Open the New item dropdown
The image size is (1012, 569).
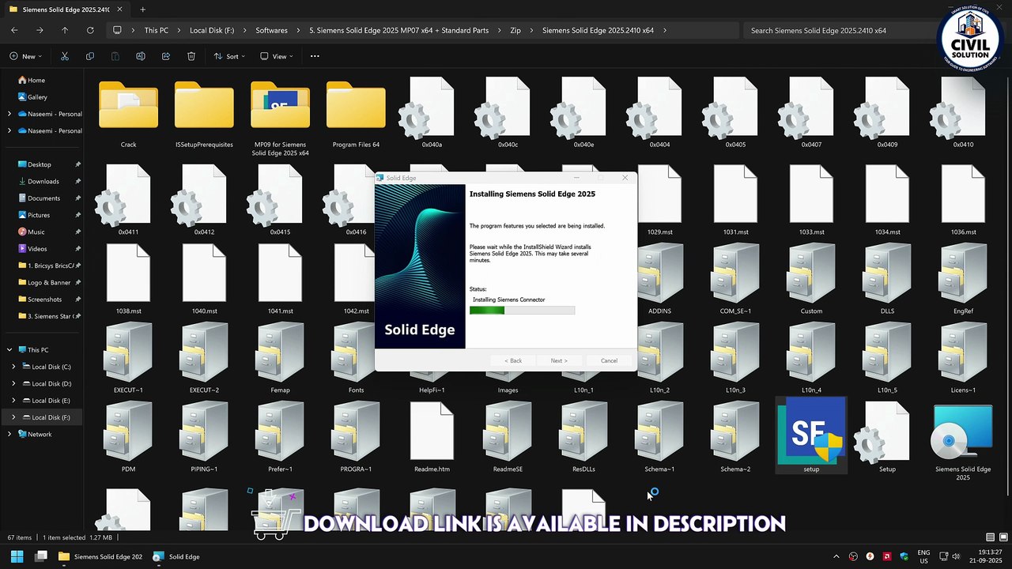point(25,56)
